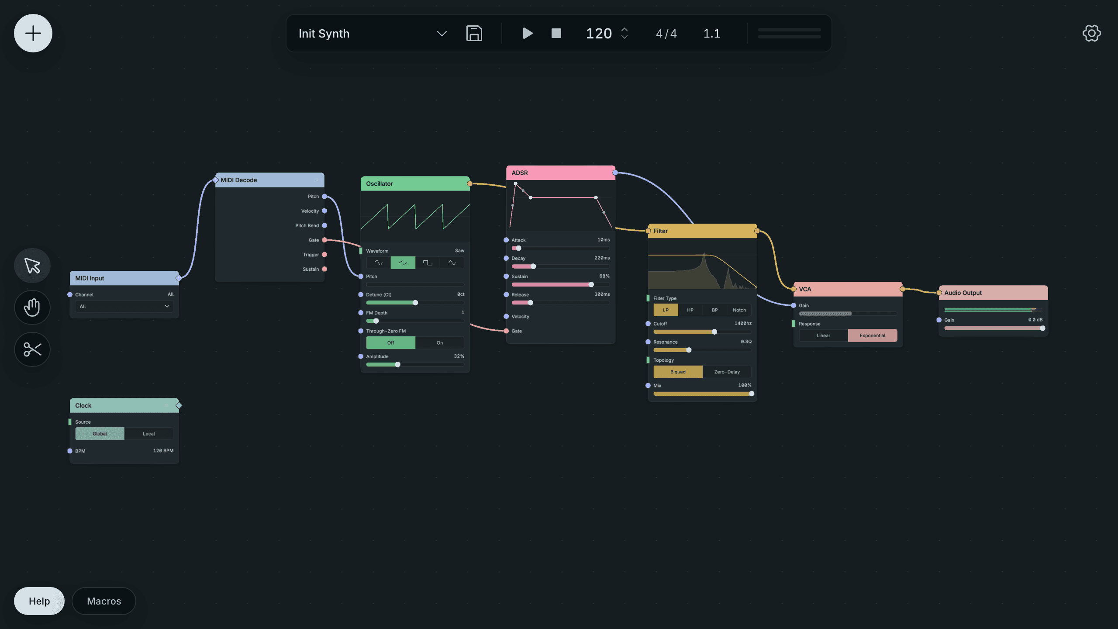Choose sine waveform icon in Oscillator

coord(378,263)
